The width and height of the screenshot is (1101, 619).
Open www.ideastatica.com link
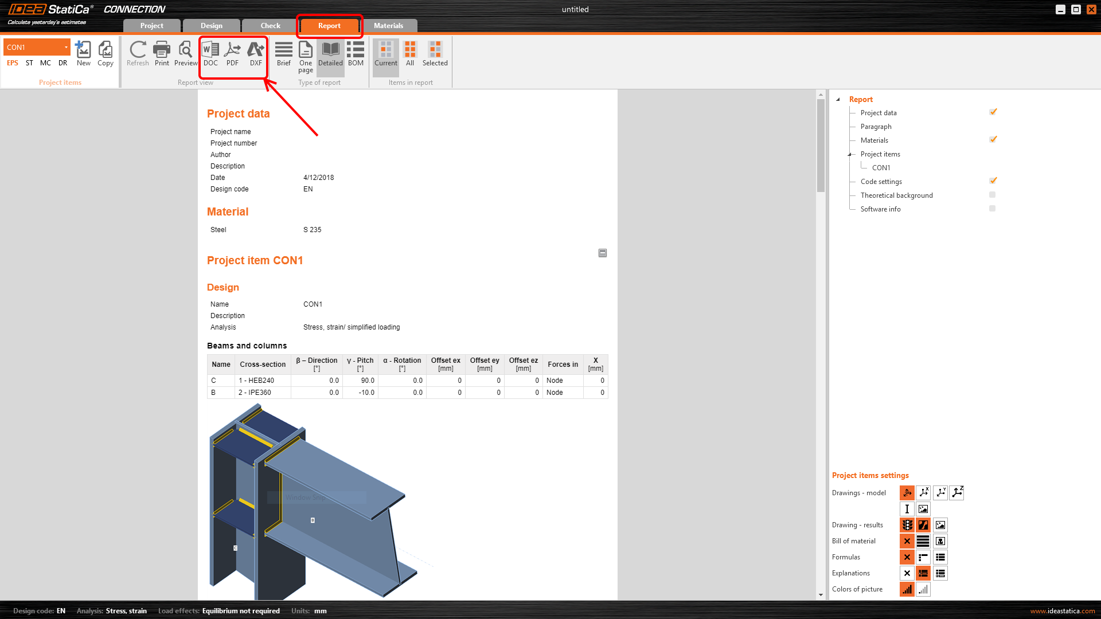coord(1062,611)
